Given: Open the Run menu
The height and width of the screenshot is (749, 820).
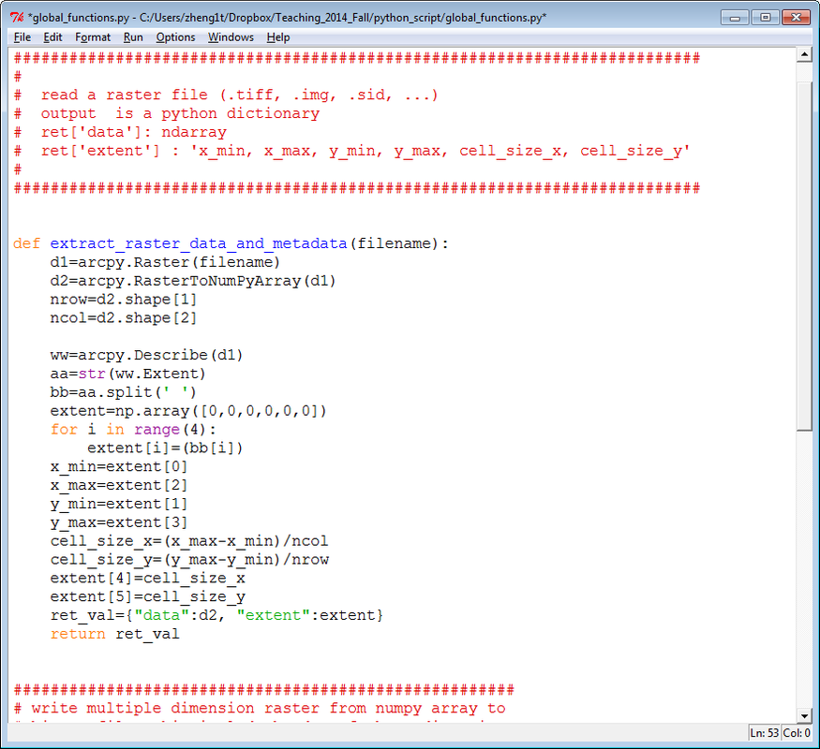Looking at the screenshot, I should click(x=133, y=37).
